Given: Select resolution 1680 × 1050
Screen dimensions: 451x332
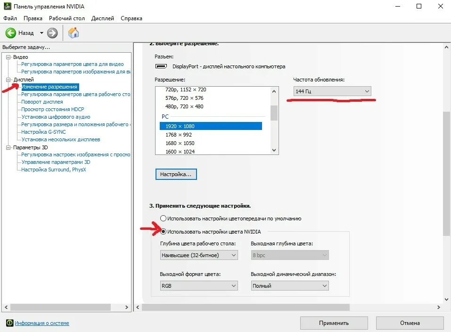Looking at the screenshot, I should (x=180, y=143).
